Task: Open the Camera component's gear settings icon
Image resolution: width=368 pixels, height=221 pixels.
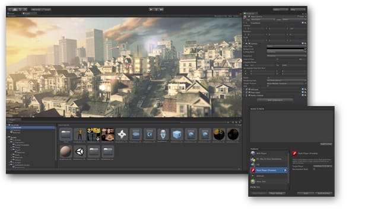Action: point(305,44)
